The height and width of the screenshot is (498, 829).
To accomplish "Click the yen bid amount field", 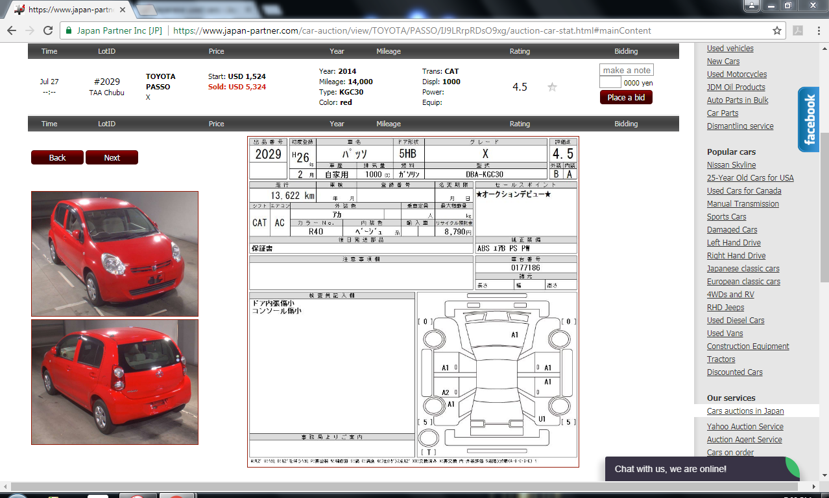I will (x=610, y=82).
